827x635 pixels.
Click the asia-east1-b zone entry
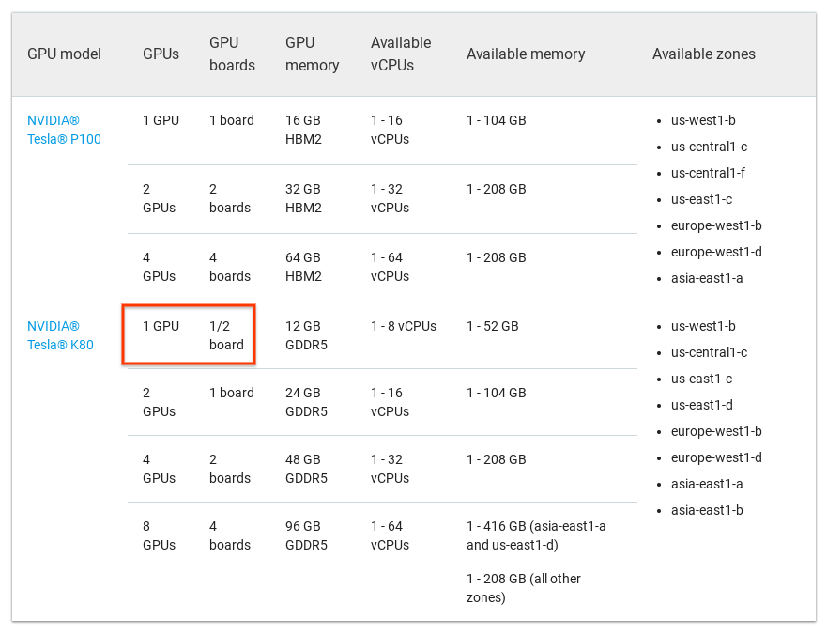[707, 510]
